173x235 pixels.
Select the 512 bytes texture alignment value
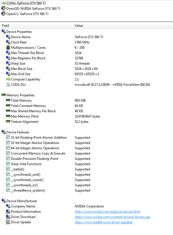pos(81,122)
